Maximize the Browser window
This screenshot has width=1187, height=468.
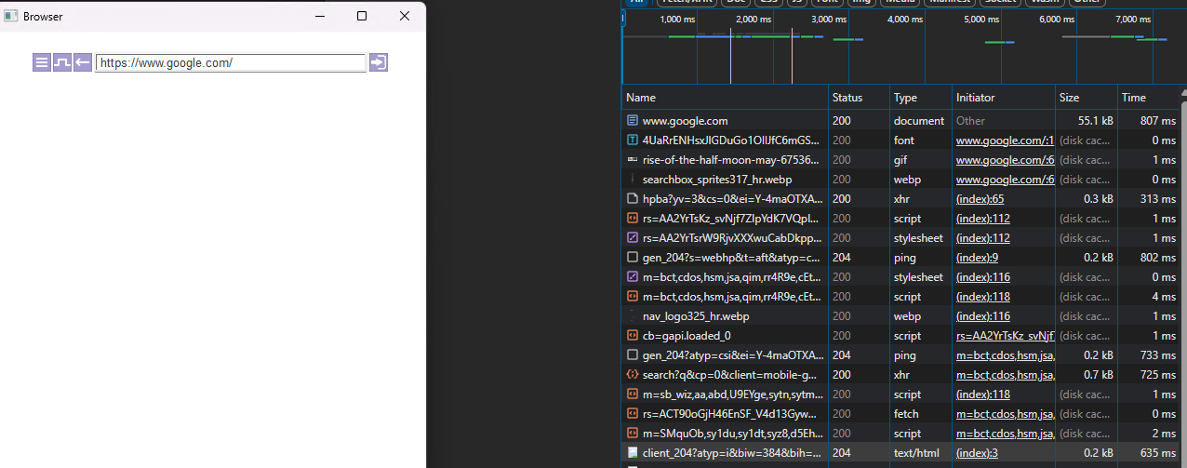[x=362, y=16]
